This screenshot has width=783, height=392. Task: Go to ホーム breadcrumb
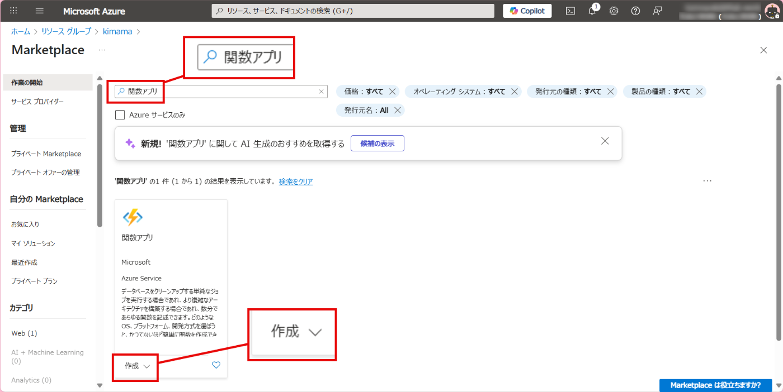coord(21,31)
